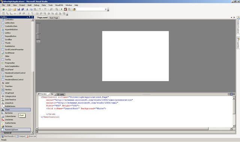
Task: Open the Find combo box dropdown
Action: pyautogui.click(x=106, y=9)
